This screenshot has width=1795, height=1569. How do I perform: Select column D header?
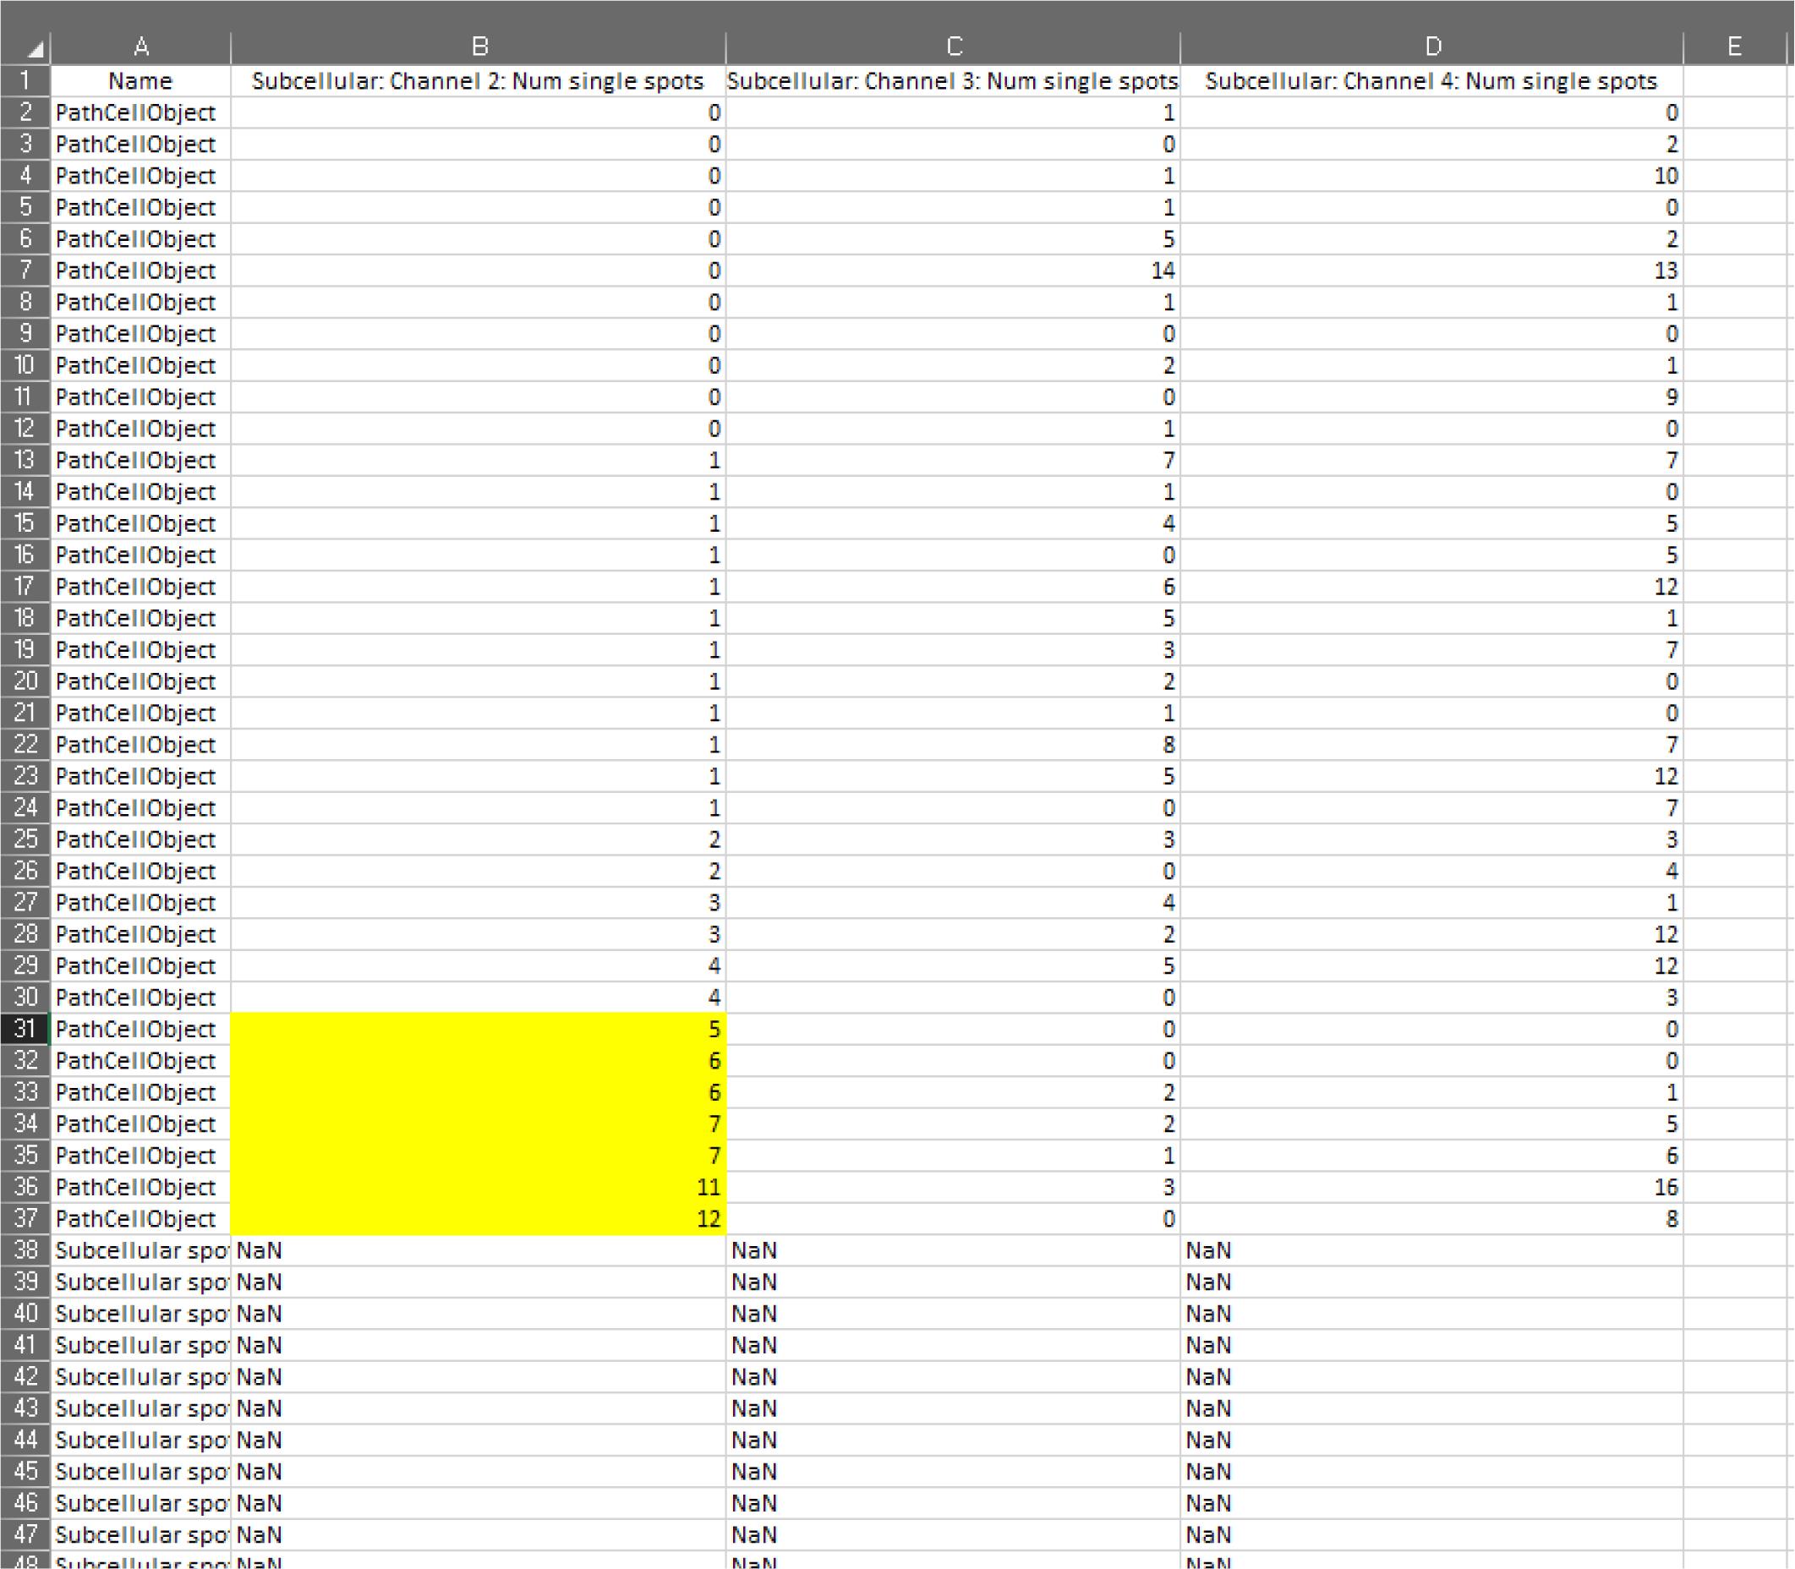tap(1431, 46)
